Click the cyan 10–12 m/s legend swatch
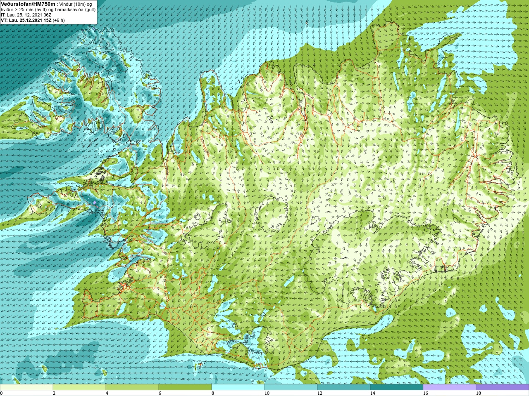 (x=291, y=387)
